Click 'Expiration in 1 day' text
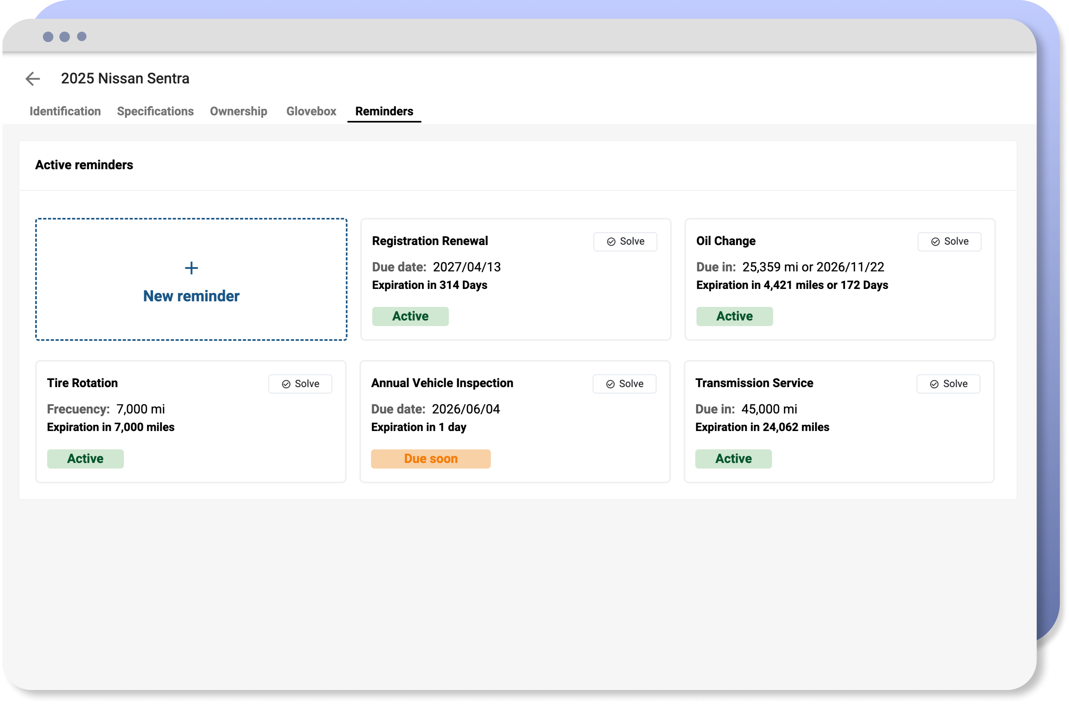 418,427
